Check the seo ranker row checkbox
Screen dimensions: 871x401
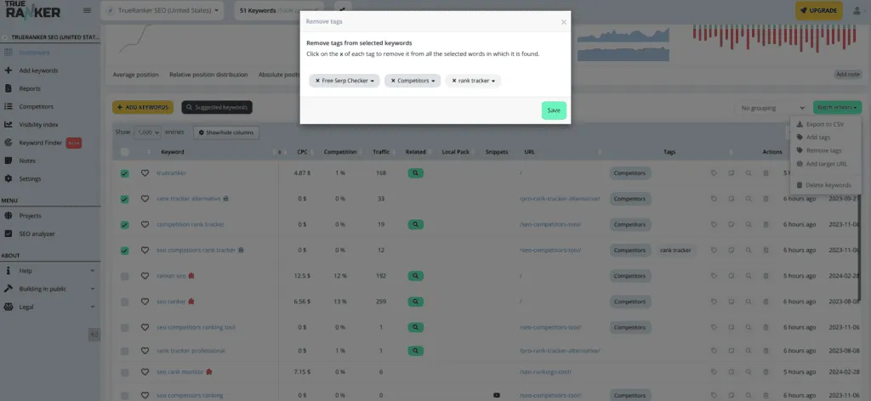(124, 302)
